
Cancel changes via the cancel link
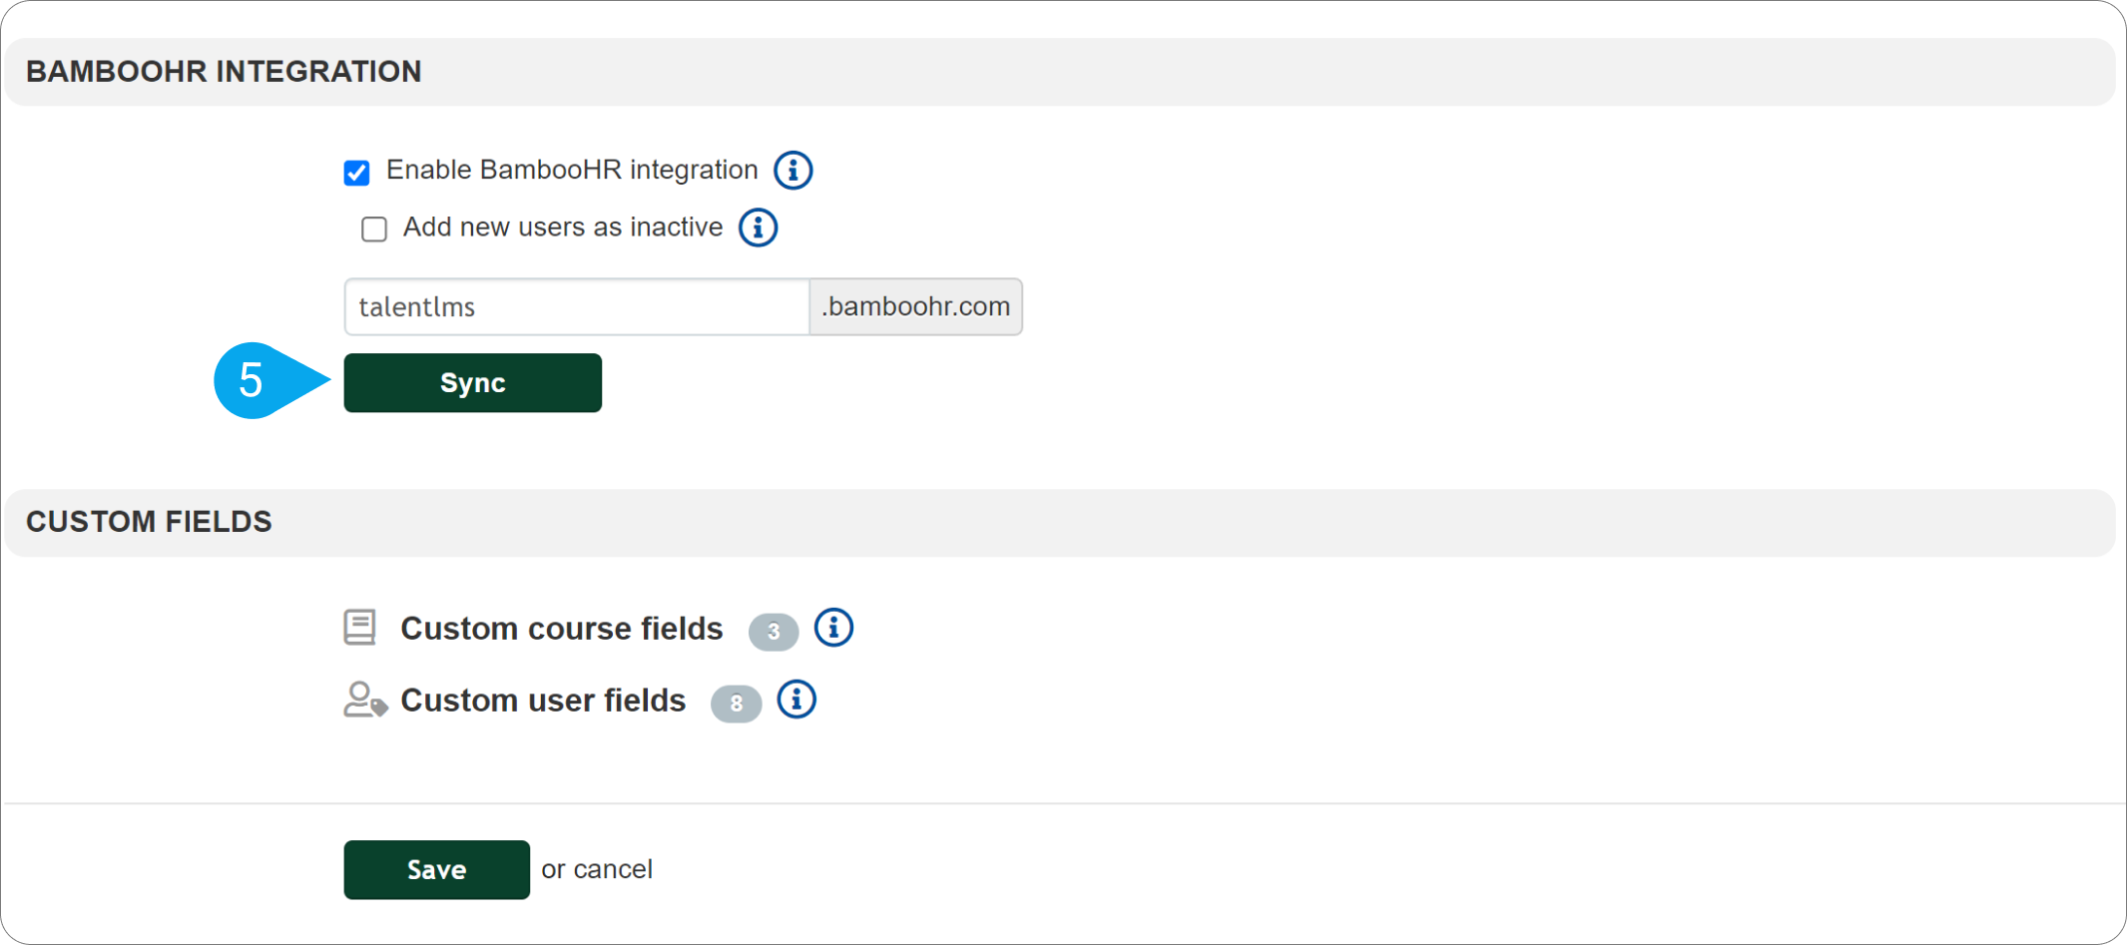point(611,869)
